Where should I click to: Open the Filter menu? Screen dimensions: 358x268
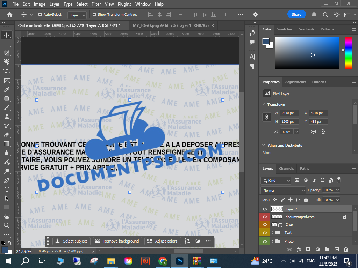point(96,4)
